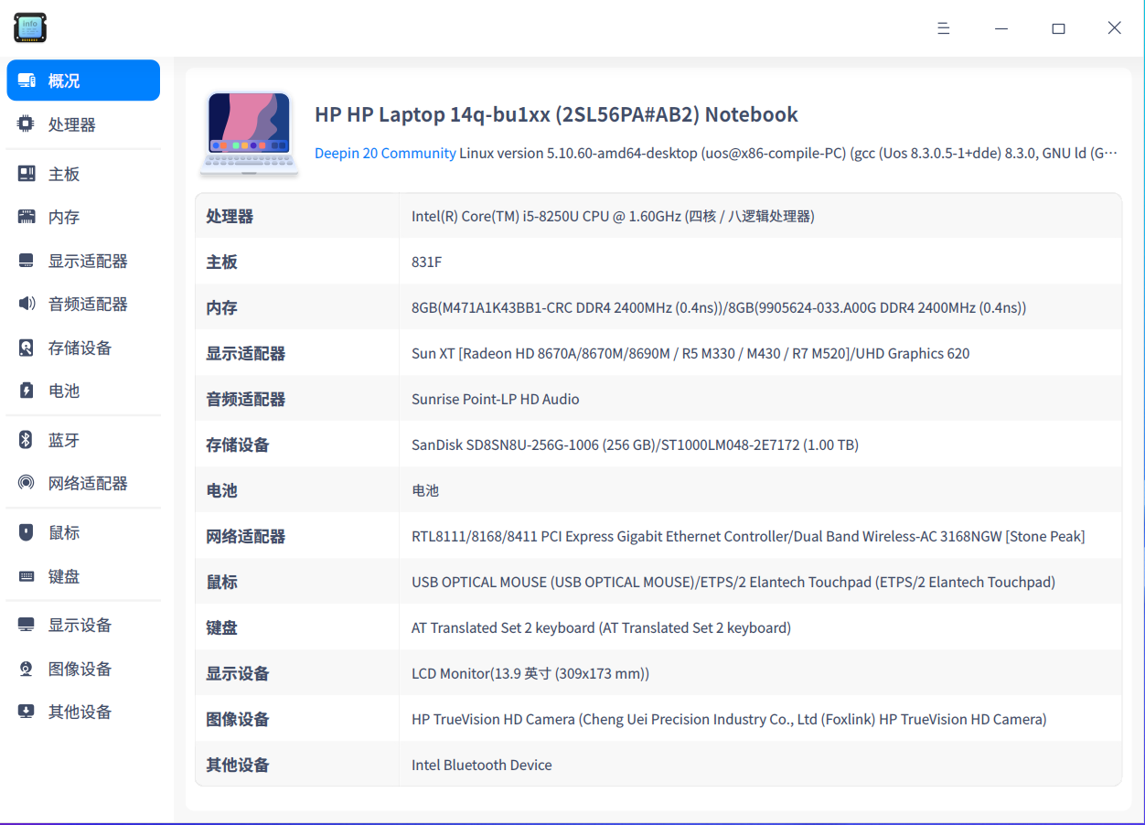This screenshot has height=825, width=1145.
Task: Click the 电池 battery icon in sidebar
Action: [x=27, y=391]
